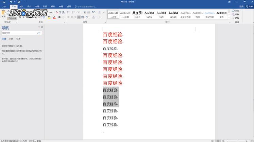Screen dimensions: 254x142
Task: Redo the last action
Action: [x=19, y=2]
